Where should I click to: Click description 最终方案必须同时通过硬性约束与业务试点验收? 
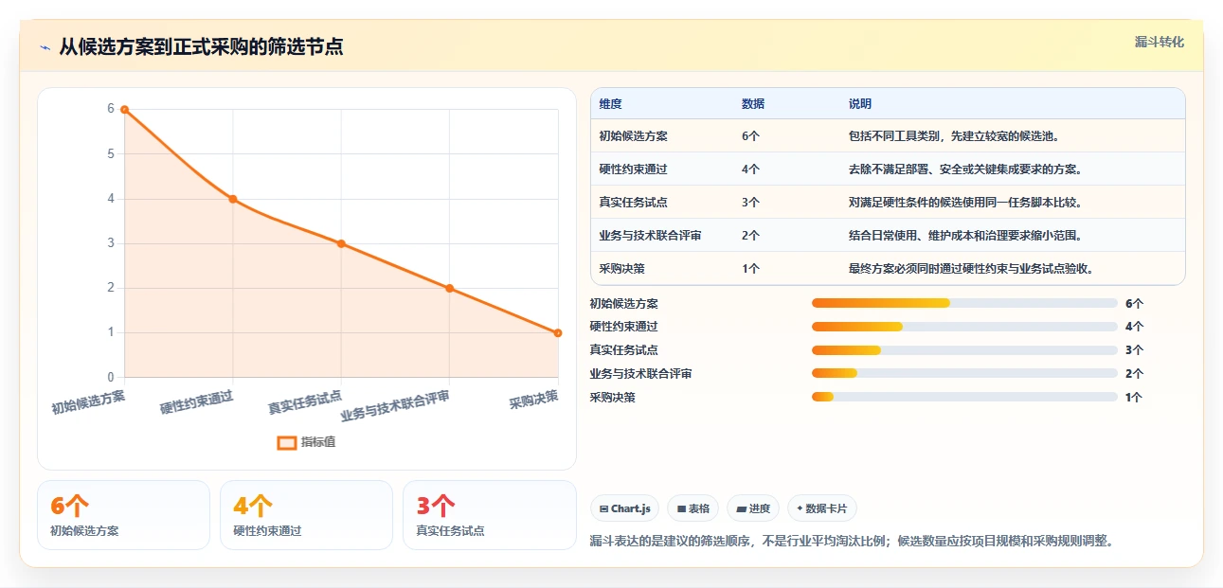[x=971, y=269]
